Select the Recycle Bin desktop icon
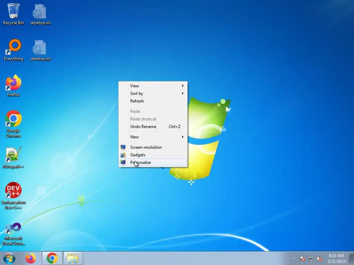Image resolution: width=354 pixels, height=265 pixels. (13, 13)
